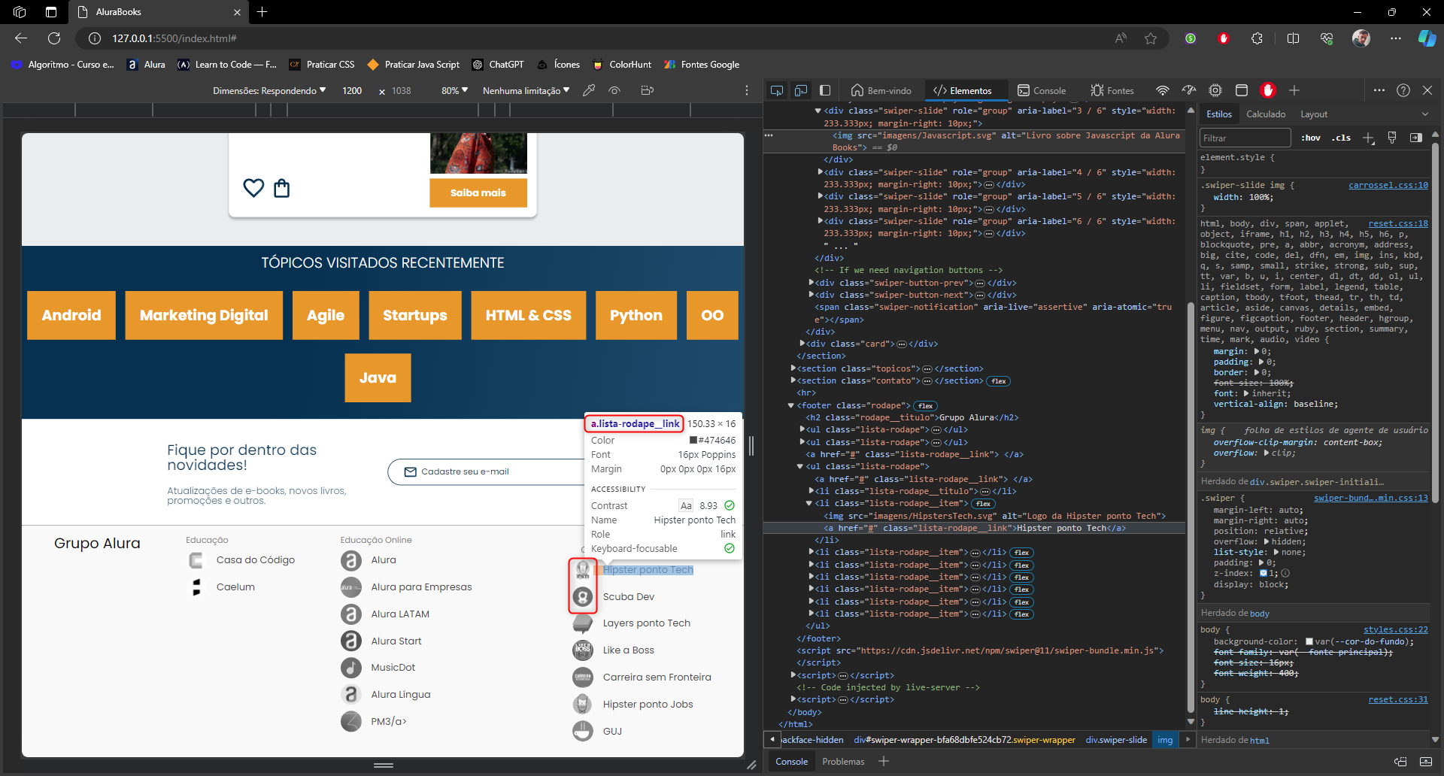Screen dimensions: 1444x776
Task: Click the browser favorites star icon
Action: pos(1151,38)
